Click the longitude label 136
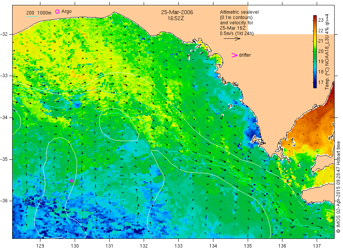 pyautogui.click(x=282, y=246)
